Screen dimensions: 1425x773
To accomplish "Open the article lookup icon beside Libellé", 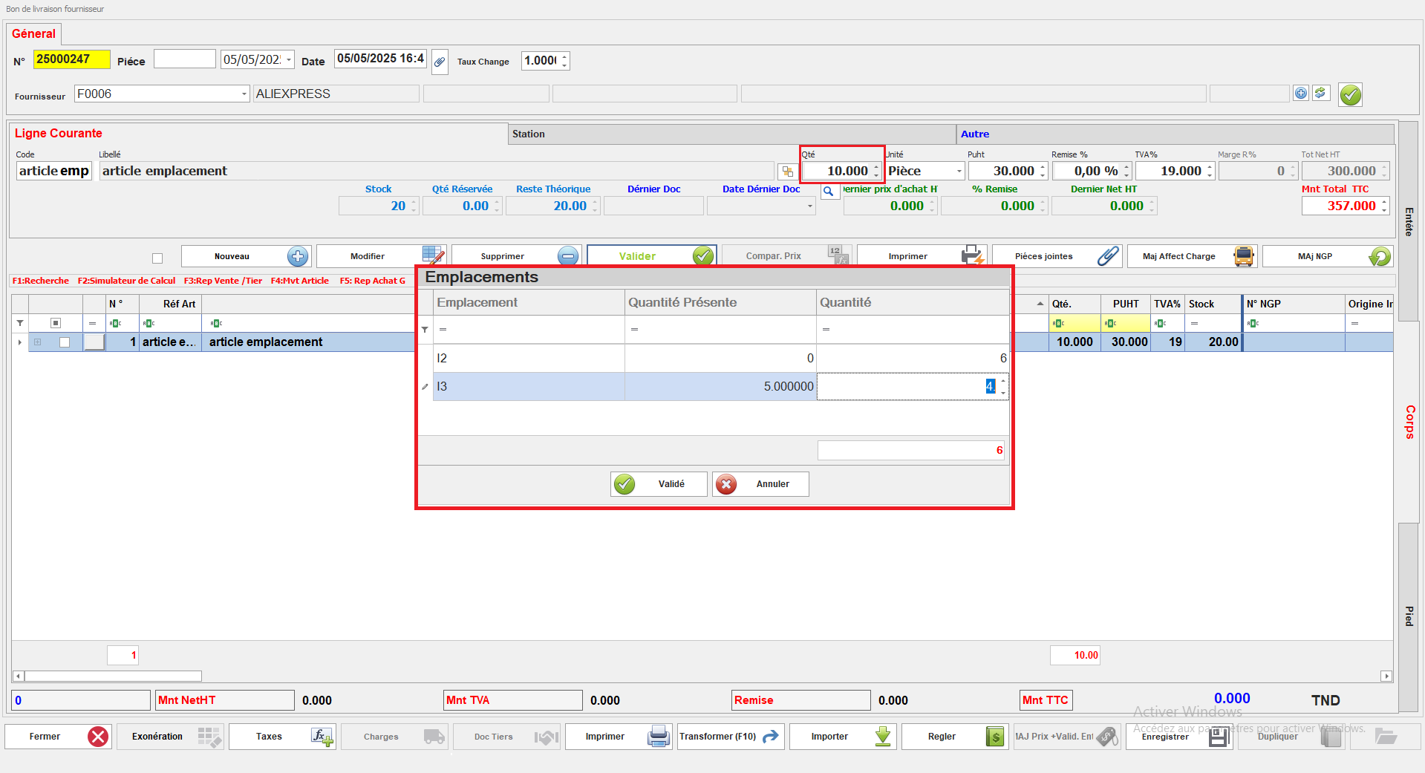I will pos(786,172).
